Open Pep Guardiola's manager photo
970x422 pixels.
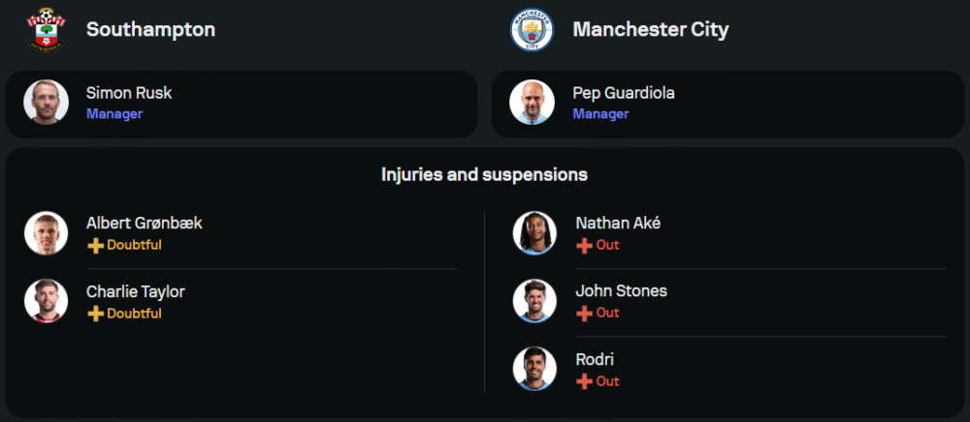pos(533,103)
